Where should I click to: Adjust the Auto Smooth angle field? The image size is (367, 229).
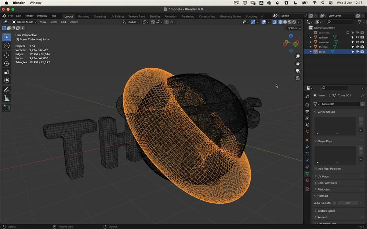[x=348, y=203]
